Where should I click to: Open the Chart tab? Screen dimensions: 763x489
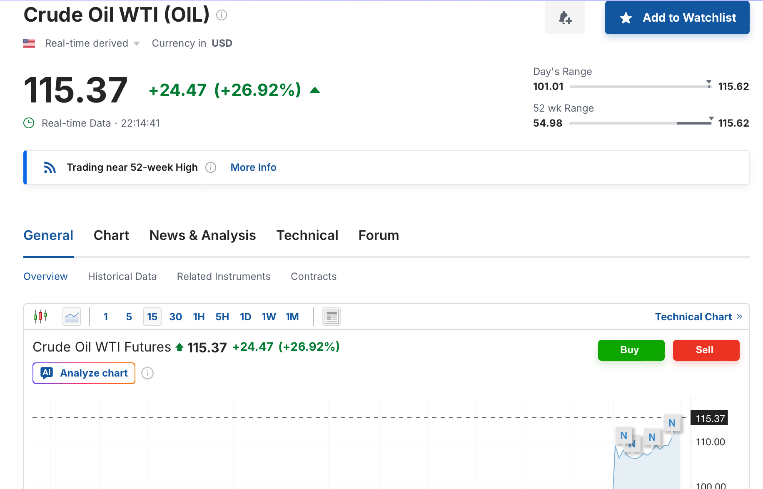click(x=111, y=235)
